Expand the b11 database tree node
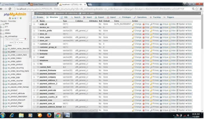The image size is (204, 119). point(1,27)
